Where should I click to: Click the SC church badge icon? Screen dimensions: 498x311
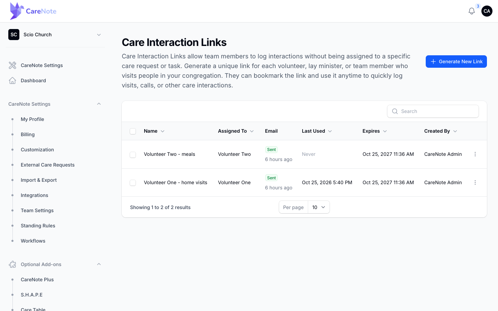point(14,35)
